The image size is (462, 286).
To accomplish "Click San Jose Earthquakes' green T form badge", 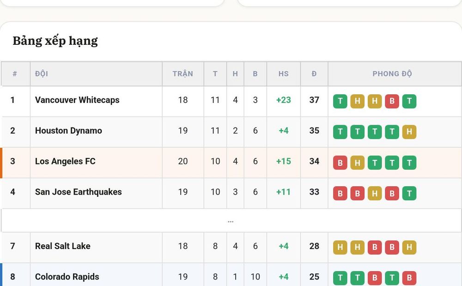I will coord(409,193).
